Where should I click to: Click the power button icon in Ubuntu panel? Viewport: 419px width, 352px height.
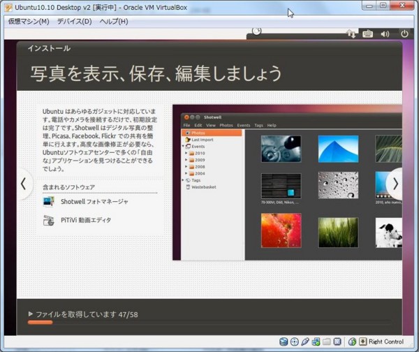(404, 34)
